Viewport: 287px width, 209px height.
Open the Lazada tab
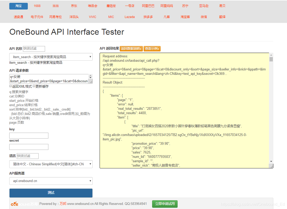[x=129, y=17]
